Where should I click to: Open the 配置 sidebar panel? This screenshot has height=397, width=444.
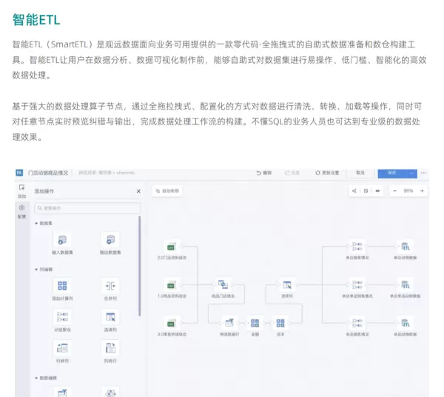pyautogui.click(x=21, y=211)
